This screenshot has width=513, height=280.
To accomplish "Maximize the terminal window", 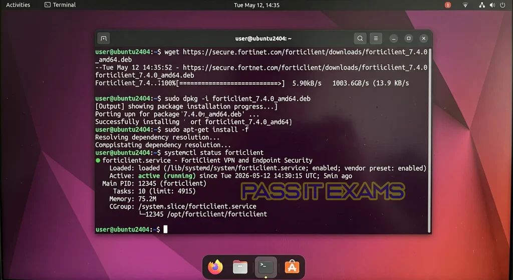I will [408, 39].
